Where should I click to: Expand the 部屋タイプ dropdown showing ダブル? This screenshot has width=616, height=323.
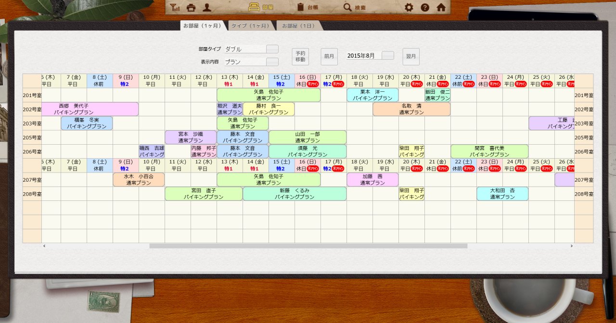pyautogui.click(x=272, y=49)
